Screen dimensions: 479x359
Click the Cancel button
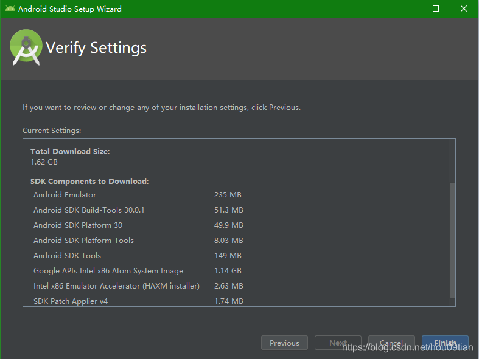tap(391, 343)
